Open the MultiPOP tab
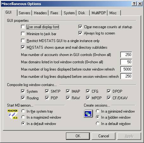This screenshot has width=144, height=143. [x=99, y=13]
